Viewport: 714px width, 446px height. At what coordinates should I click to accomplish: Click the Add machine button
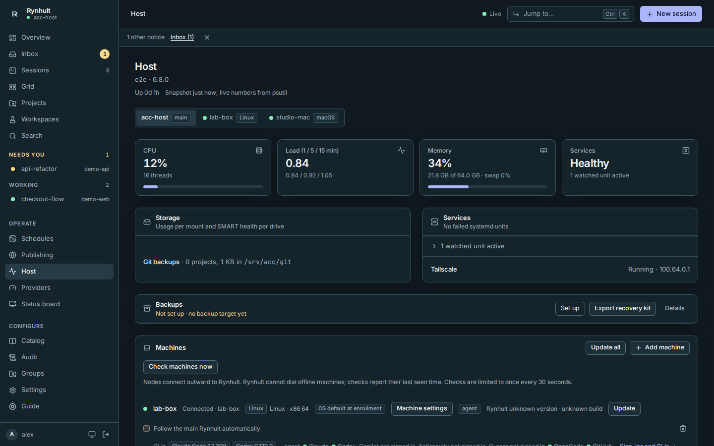coord(659,348)
